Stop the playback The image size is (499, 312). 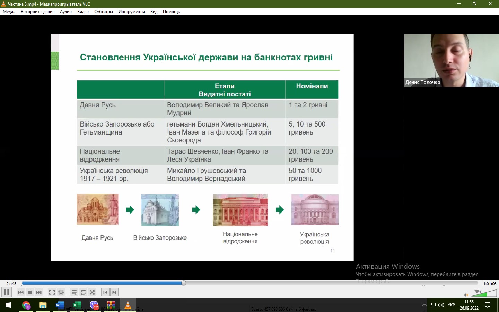(30, 292)
